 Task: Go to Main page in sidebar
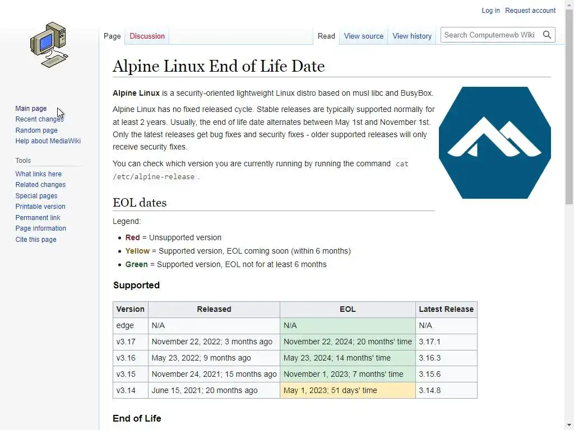coord(31,109)
